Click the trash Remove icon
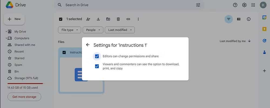This screenshot has width=270, height=108. coord(118,19)
